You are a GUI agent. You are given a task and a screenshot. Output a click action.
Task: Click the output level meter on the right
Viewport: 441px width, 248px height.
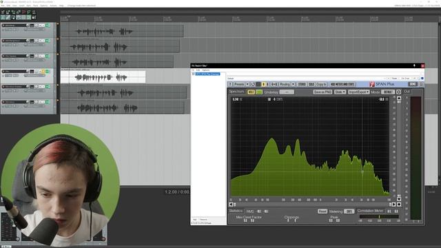(x=416, y=158)
